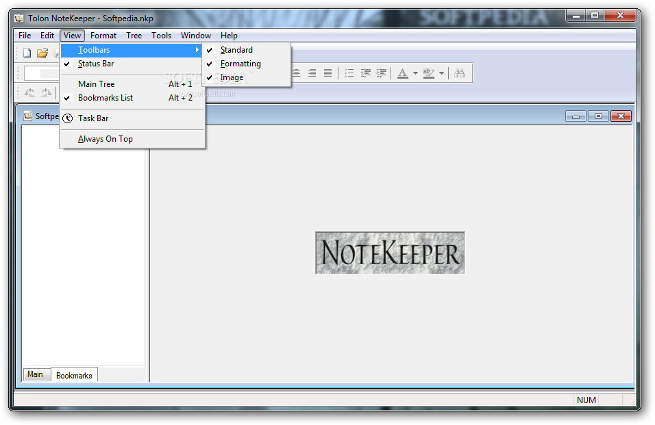Click the New document icon
The height and width of the screenshot is (425, 655).
tap(27, 53)
